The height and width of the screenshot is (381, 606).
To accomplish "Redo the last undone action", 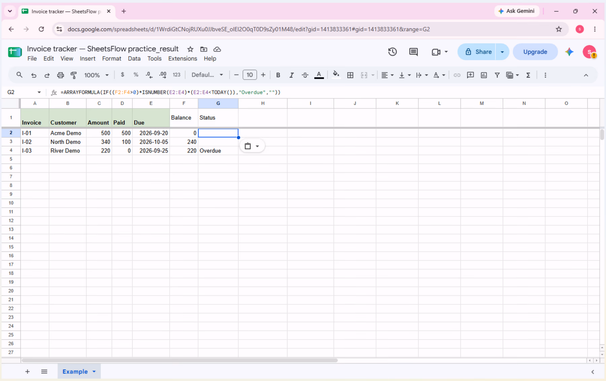I will [x=47, y=75].
